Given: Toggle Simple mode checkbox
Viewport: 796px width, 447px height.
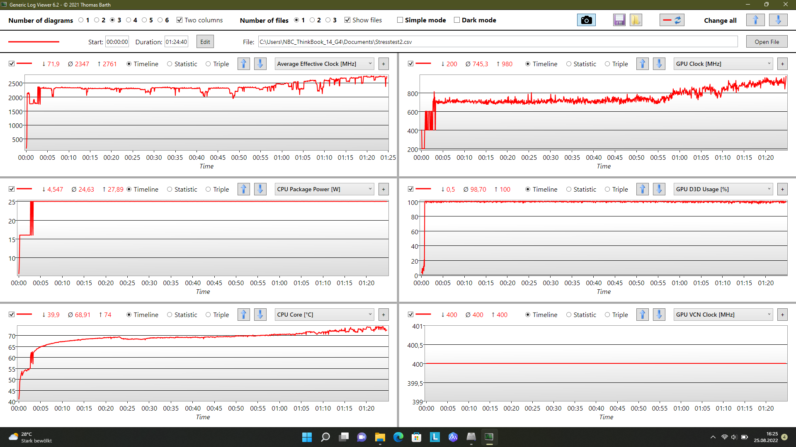Looking at the screenshot, I should pyautogui.click(x=400, y=20).
